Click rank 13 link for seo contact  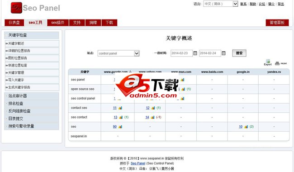tap(115, 117)
